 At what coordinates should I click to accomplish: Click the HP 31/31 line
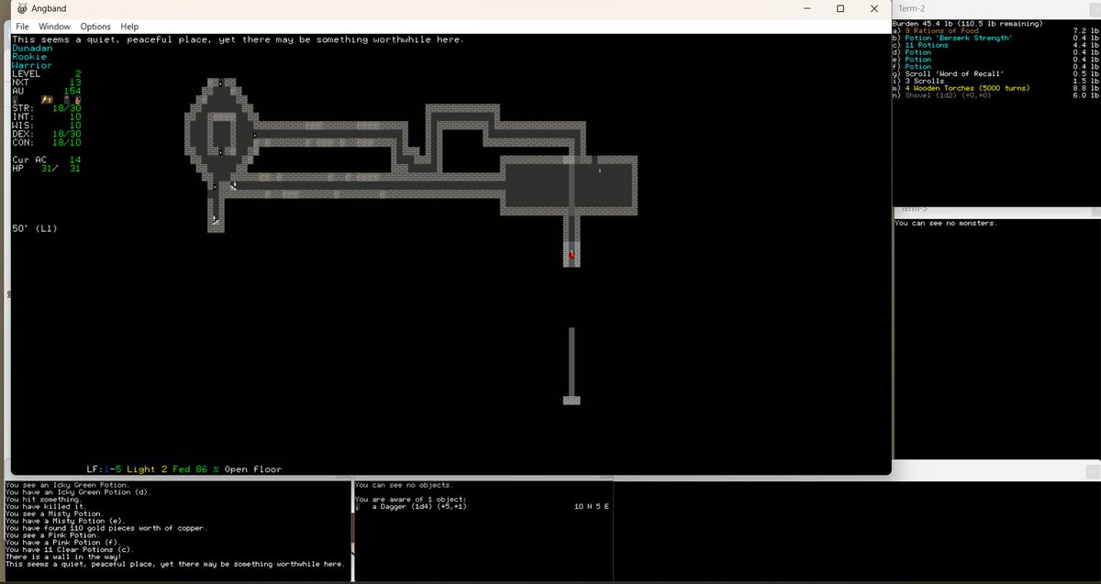click(x=47, y=168)
